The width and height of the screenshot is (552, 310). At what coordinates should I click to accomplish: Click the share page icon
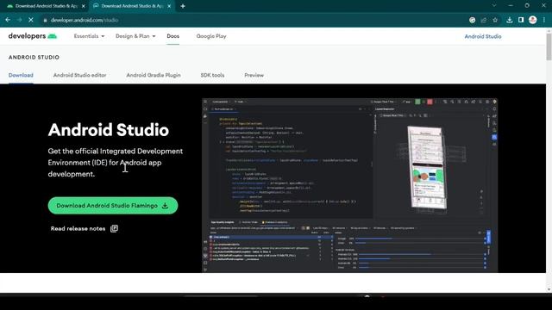click(484, 20)
